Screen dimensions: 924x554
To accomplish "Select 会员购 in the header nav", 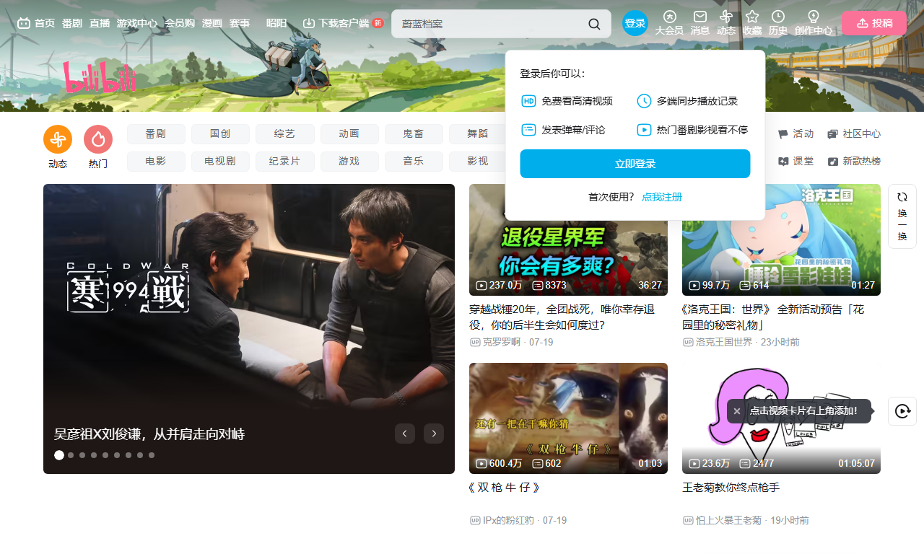I will pos(180,23).
